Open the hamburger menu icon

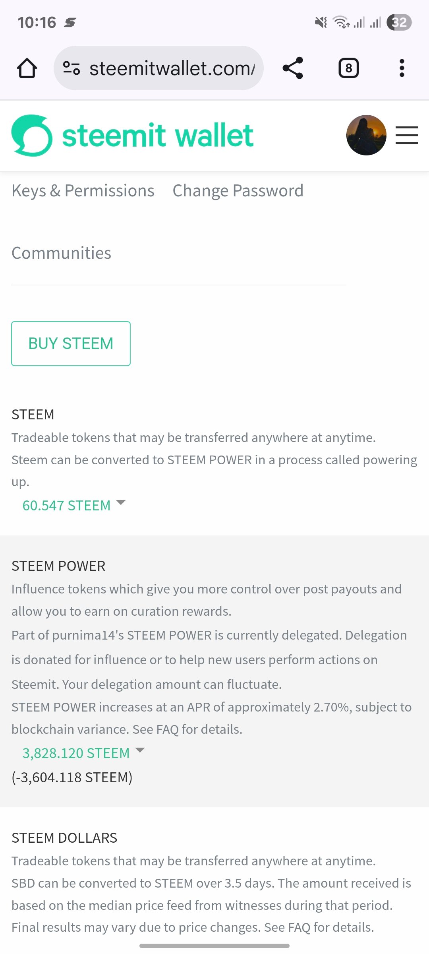click(406, 135)
